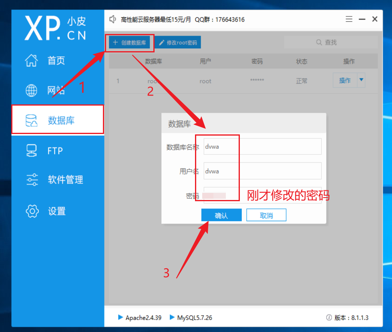Cancel the dialog with 取消
Viewport: 392px width, 332px height.
[x=266, y=215]
